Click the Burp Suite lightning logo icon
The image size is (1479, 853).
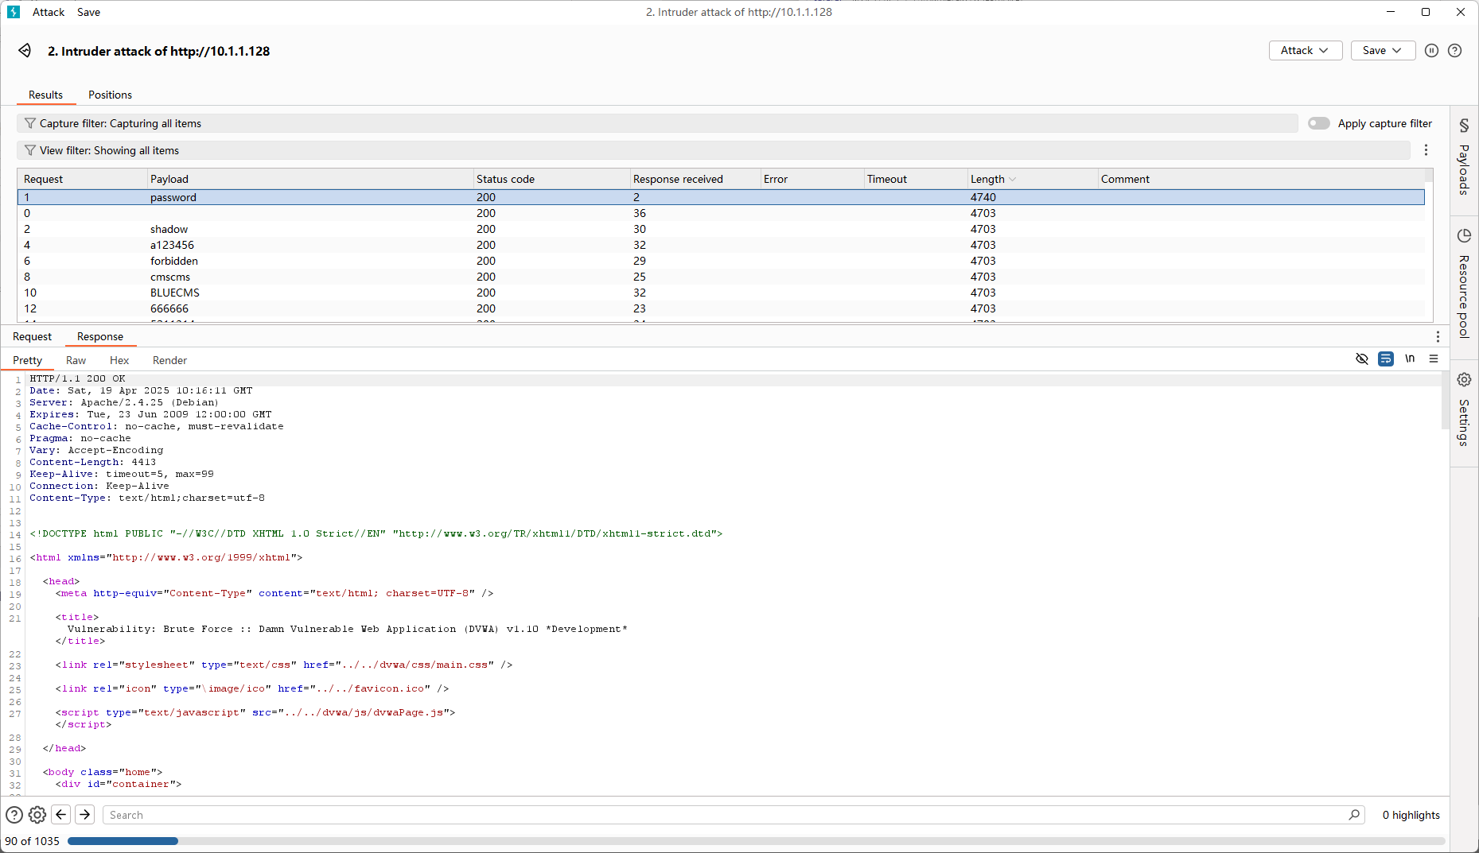[14, 12]
